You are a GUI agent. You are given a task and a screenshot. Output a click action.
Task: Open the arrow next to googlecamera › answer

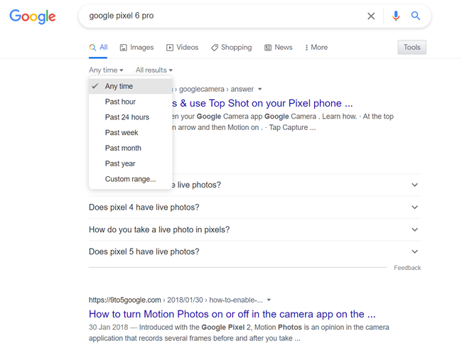pos(260,89)
